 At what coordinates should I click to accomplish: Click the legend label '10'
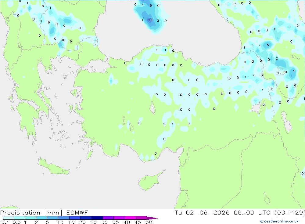(x=60, y=222)
